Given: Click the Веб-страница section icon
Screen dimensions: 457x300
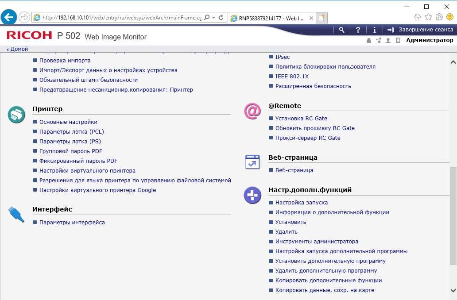Looking at the screenshot, I should tap(252, 162).
